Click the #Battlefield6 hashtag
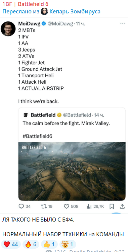The image size is (128, 252). tap(37, 136)
